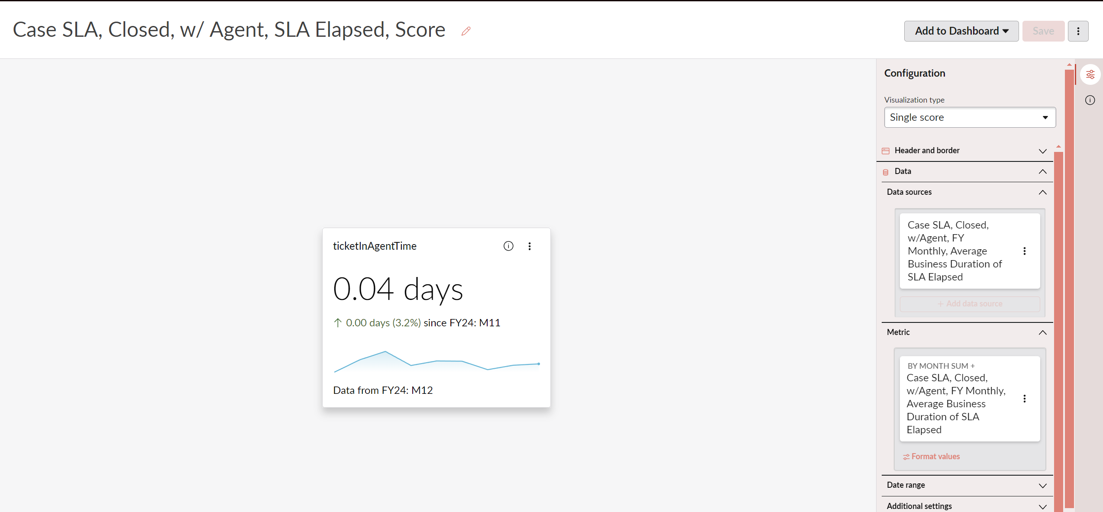Screen dimensions: 1103x512
Task: Open the Visualization type Single score dropdown
Action: click(x=970, y=117)
